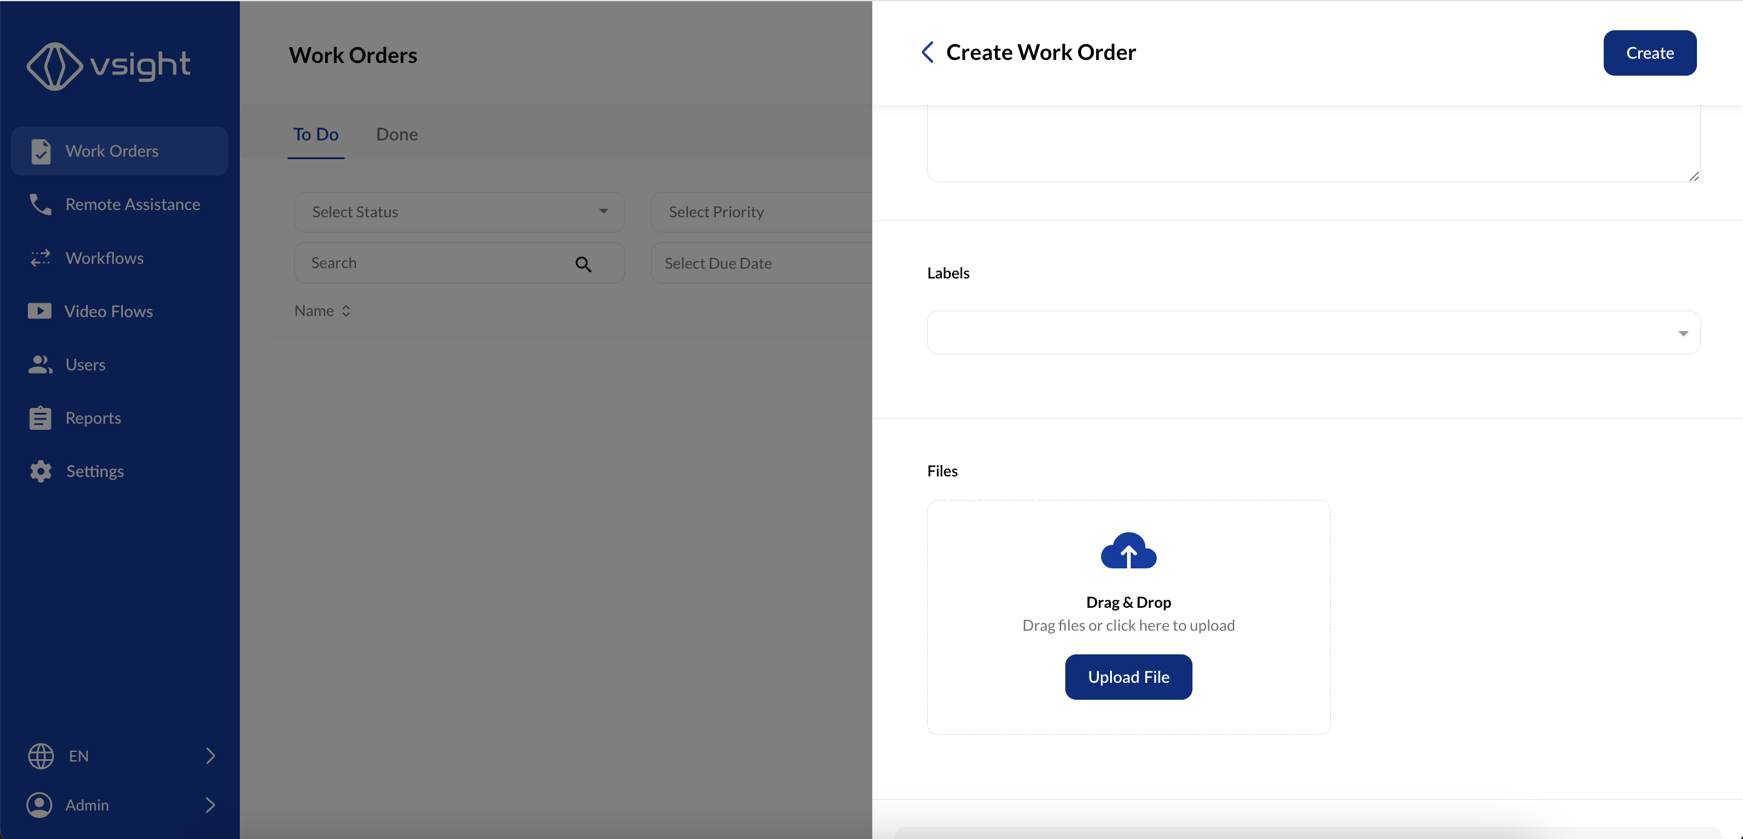1743x839 pixels.
Task: Click the Files section label
Action: (x=942, y=471)
